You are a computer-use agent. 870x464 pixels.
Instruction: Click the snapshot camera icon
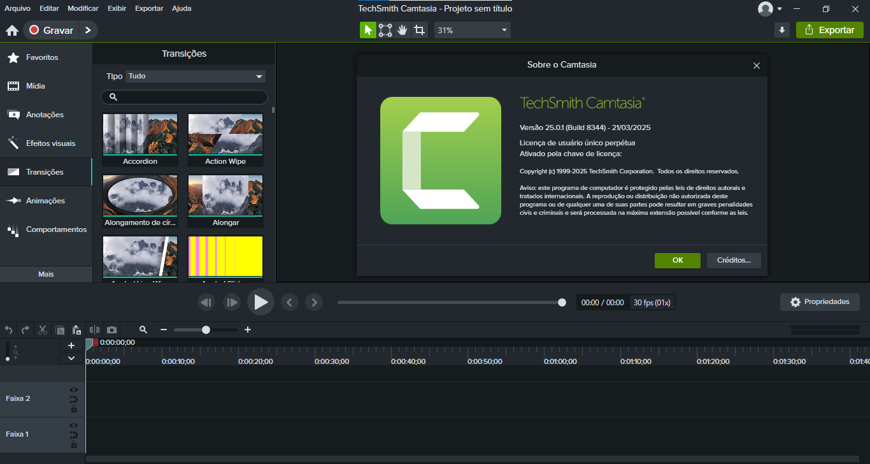(x=112, y=330)
